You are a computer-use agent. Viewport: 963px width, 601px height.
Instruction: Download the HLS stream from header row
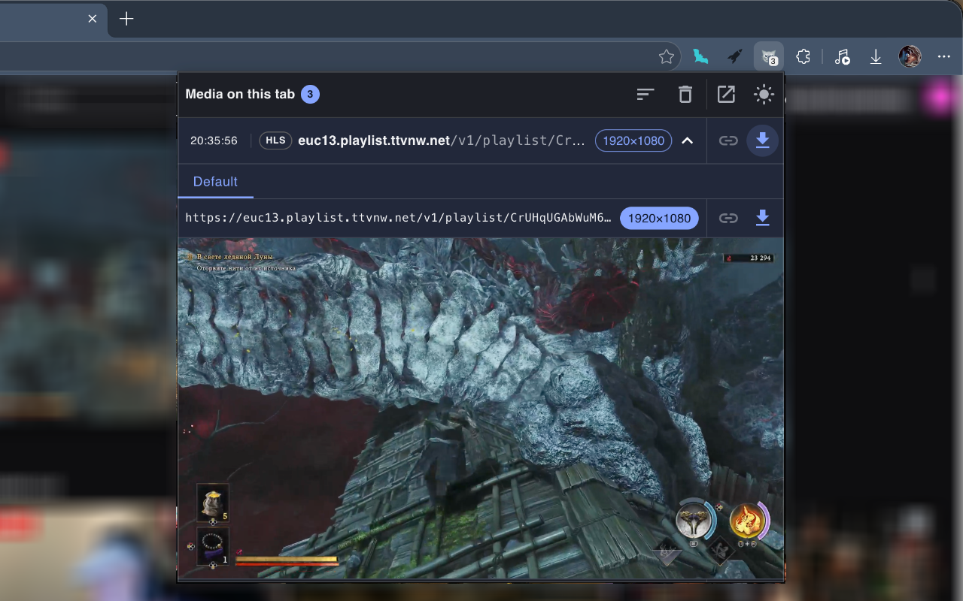pyautogui.click(x=762, y=140)
